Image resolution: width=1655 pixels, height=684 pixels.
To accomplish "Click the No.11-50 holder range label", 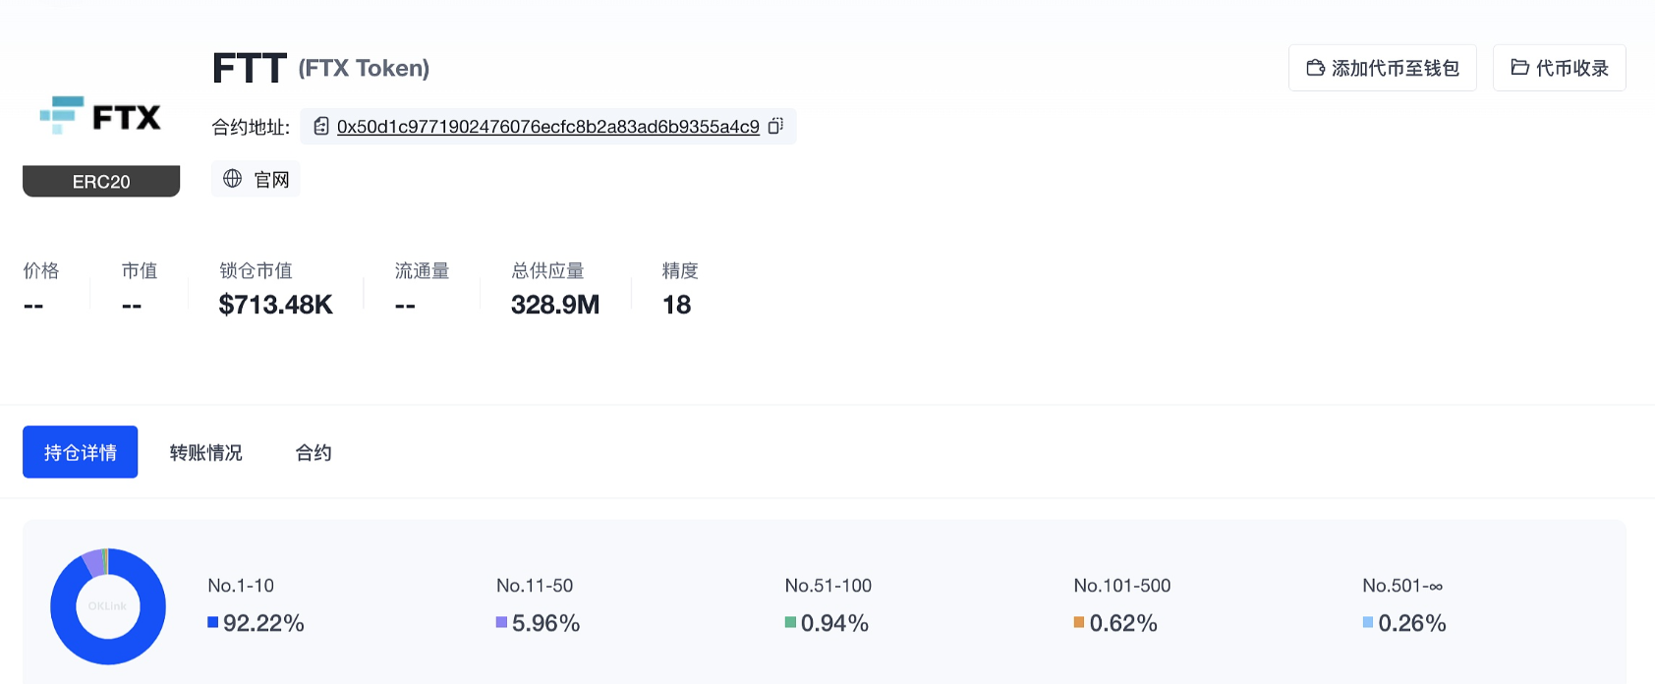I will tap(535, 586).
